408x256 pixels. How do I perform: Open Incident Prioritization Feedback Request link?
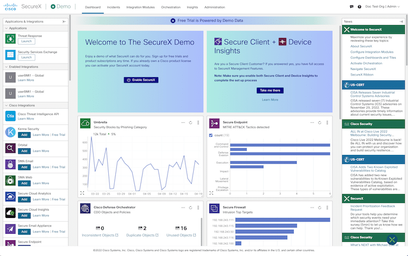coord(373,208)
